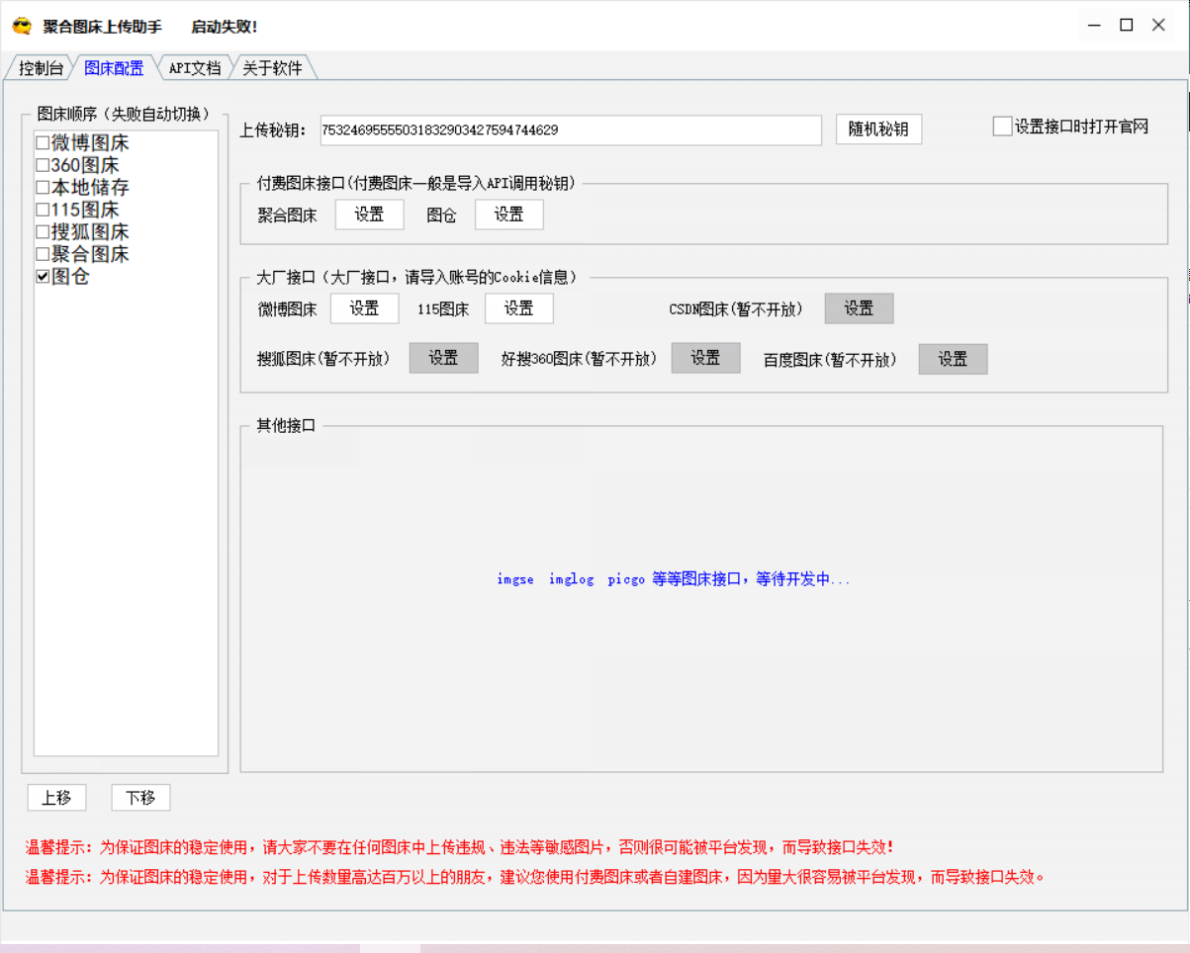Click the 上移 button

56,798
